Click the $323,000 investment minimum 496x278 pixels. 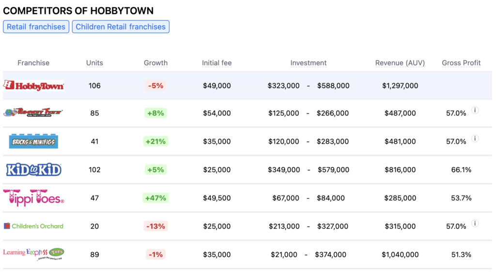[283, 85]
